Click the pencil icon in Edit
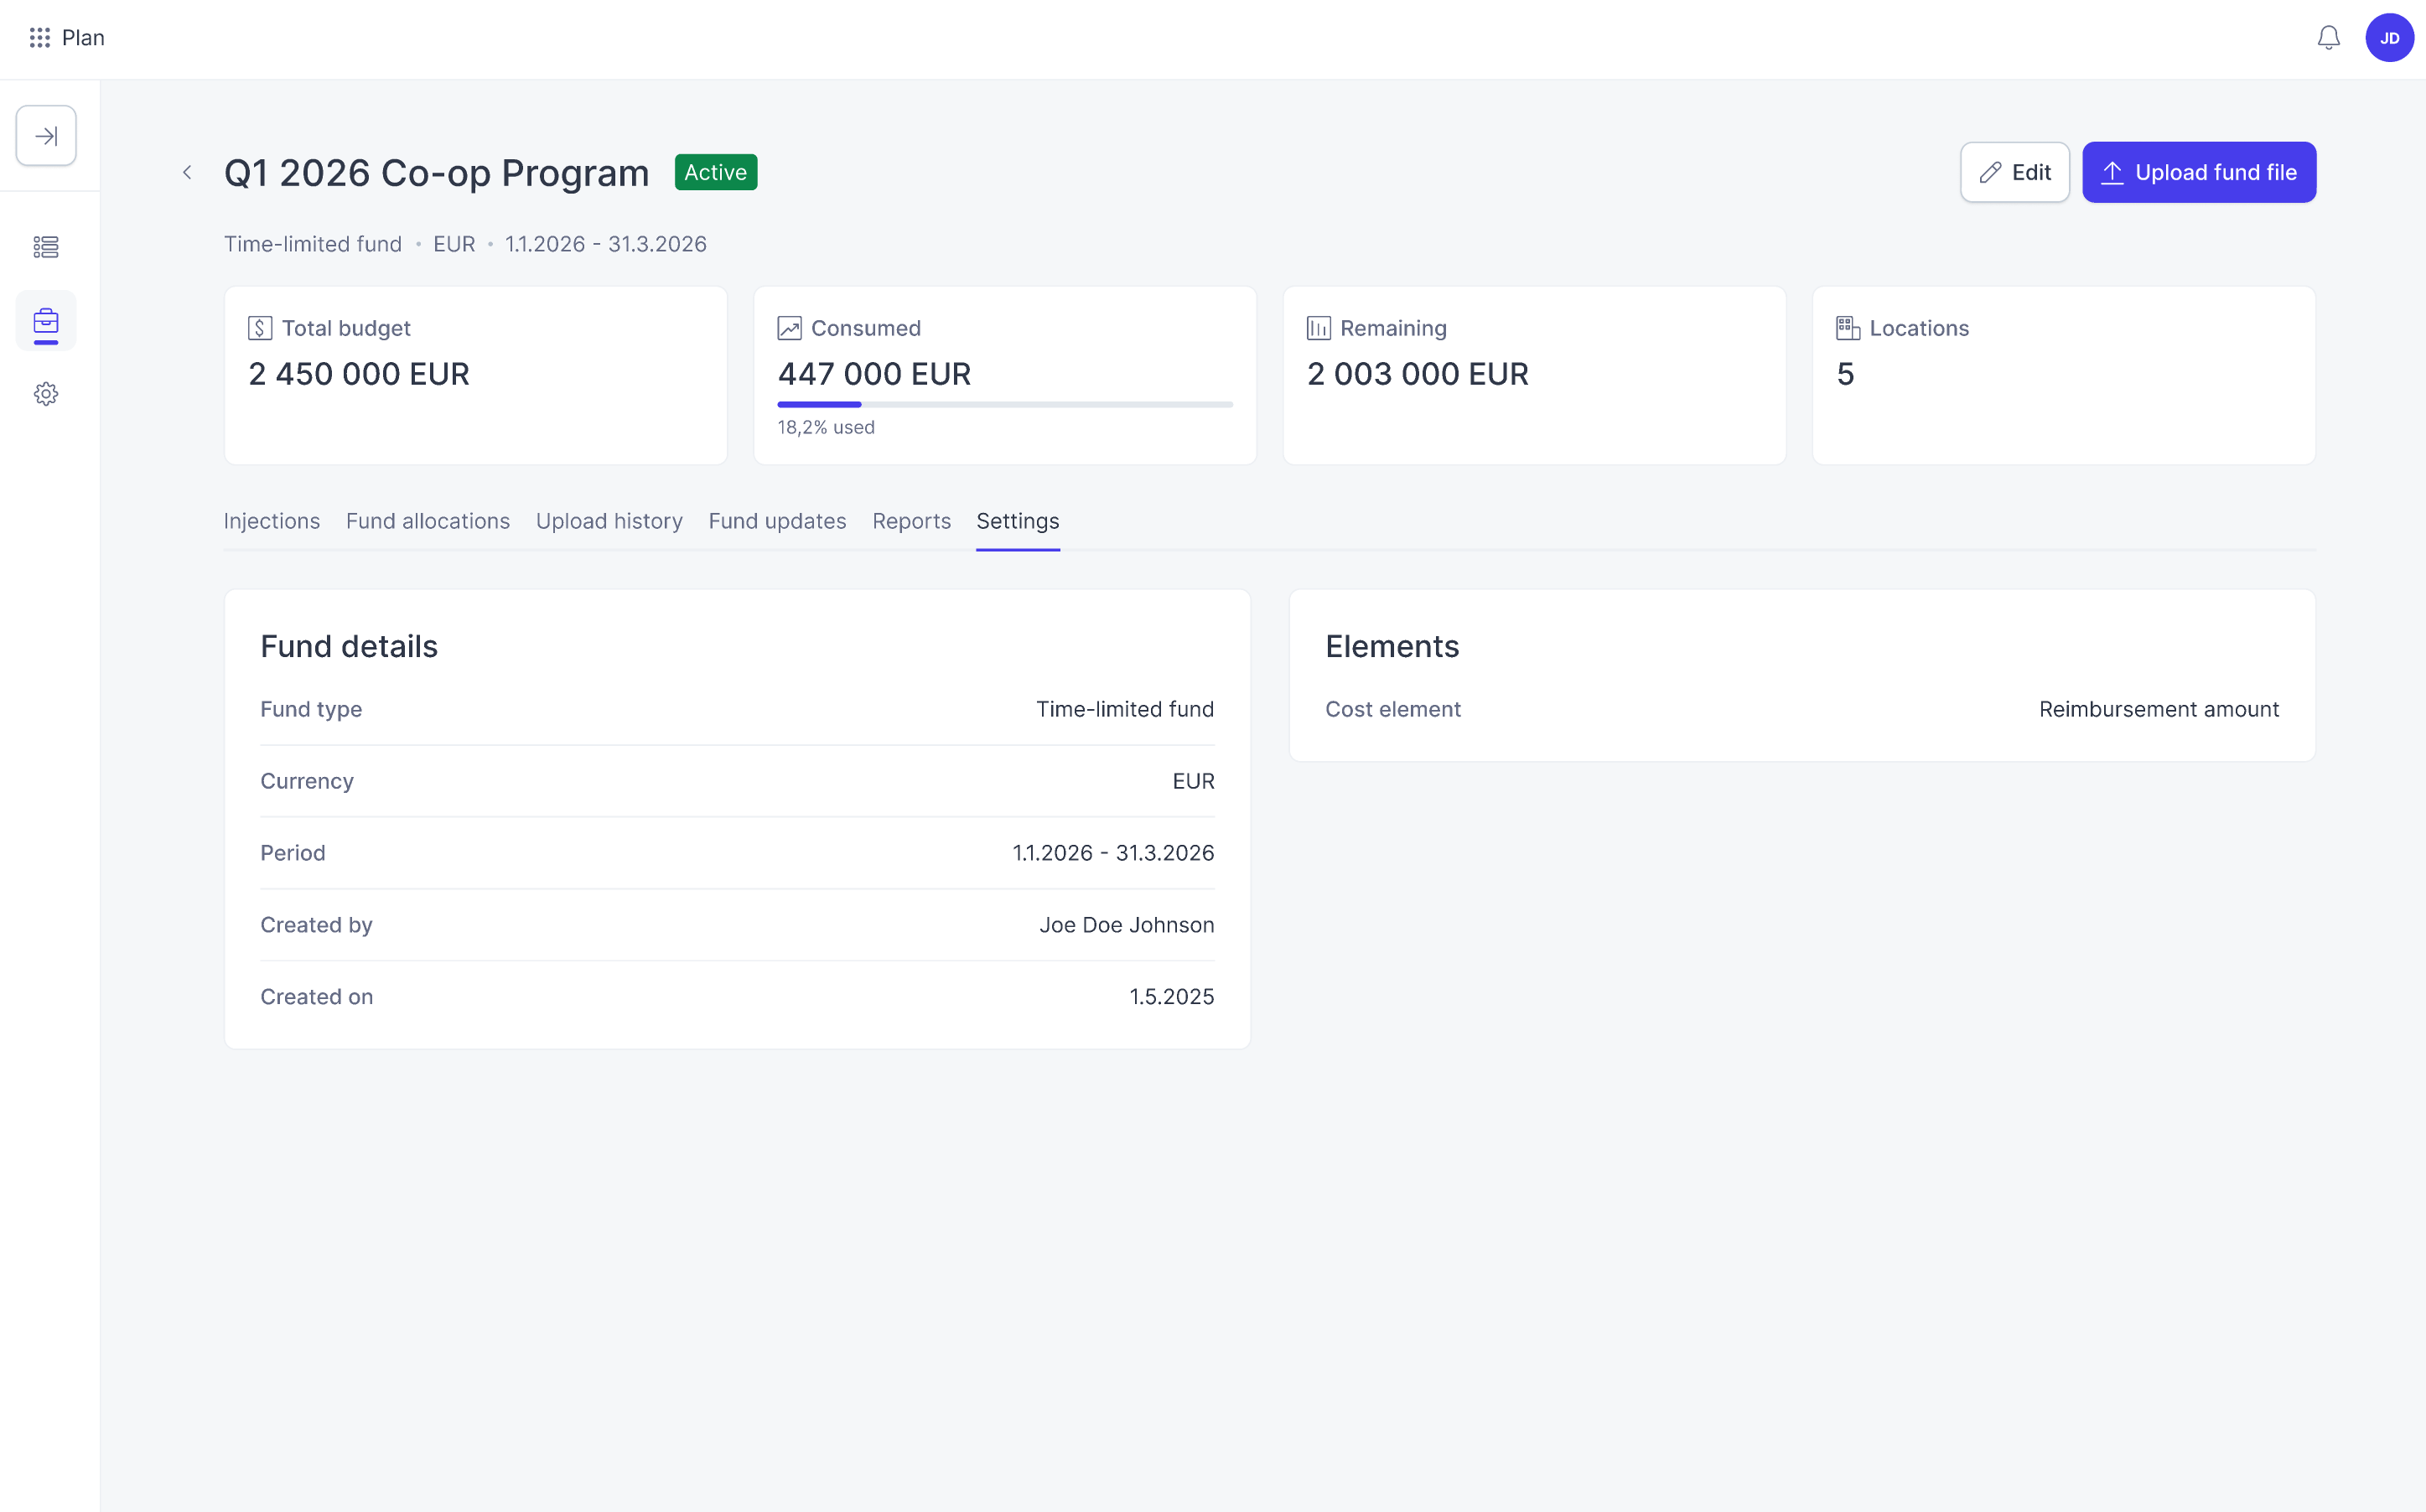Screen dimensions: 2426x1512 pos(1990,172)
